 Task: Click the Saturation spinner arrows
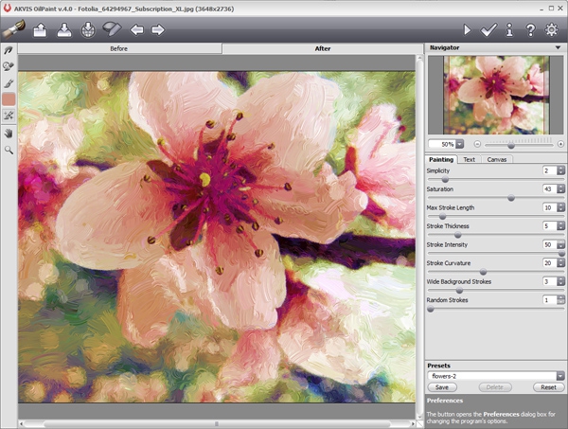(x=560, y=188)
